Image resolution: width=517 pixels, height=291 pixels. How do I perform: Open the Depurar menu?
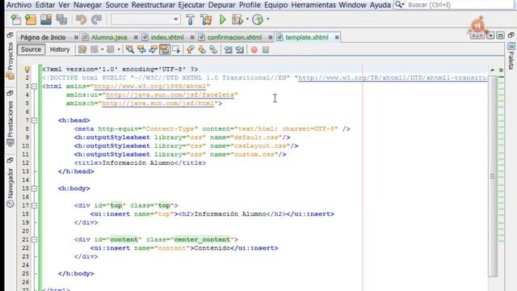click(x=221, y=5)
